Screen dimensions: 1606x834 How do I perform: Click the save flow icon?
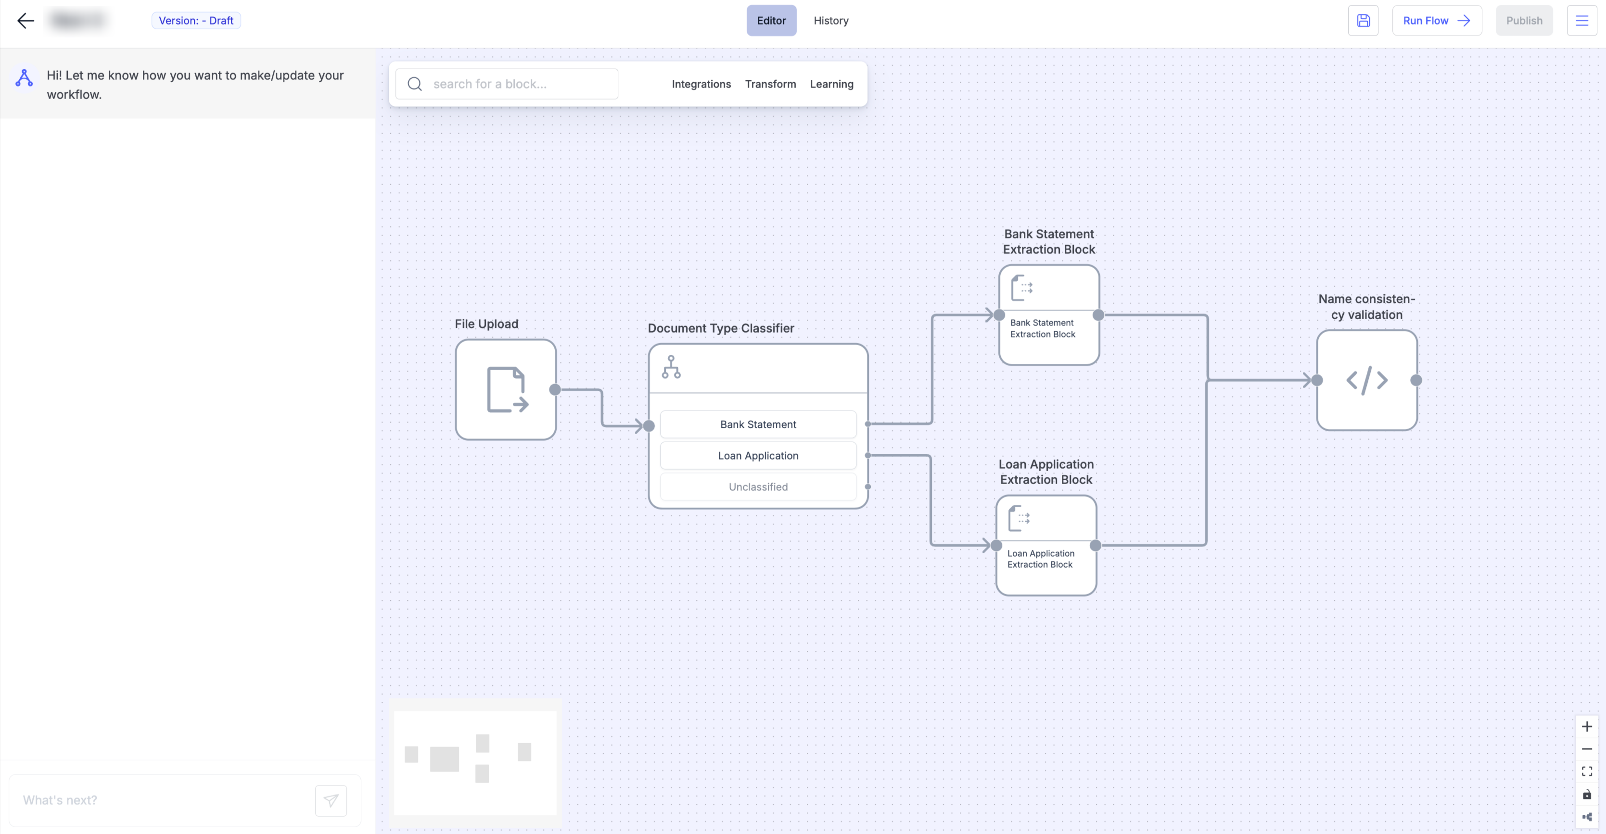[1363, 21]
